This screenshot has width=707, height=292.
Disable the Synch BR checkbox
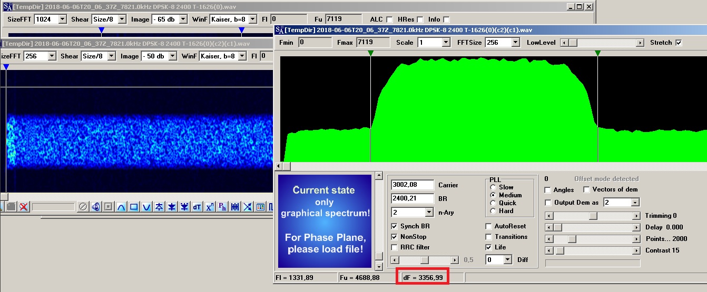[395, 226]
